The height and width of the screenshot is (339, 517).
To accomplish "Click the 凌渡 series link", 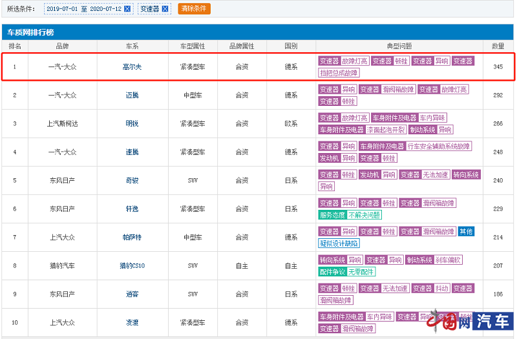I will point(132,322).
